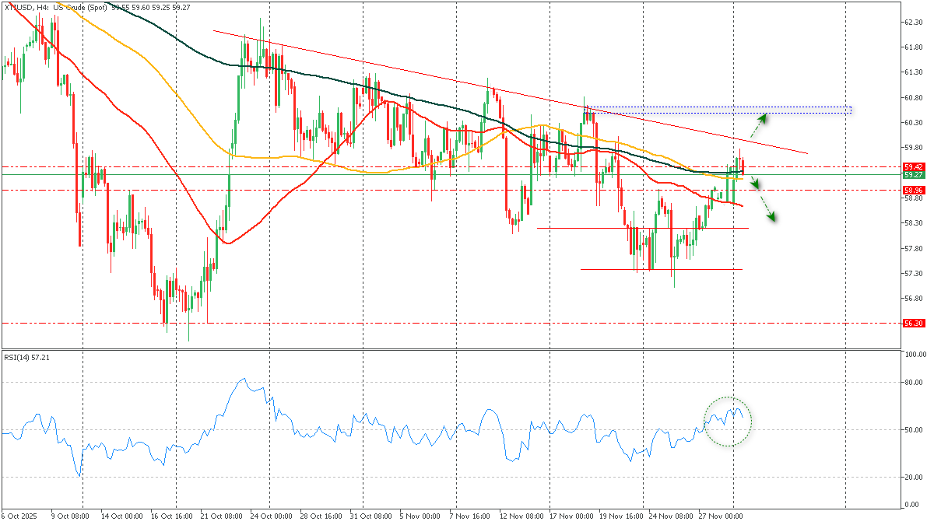
Task: Click the 14 Oct 00:00 time label
Action: pos(124,516)
